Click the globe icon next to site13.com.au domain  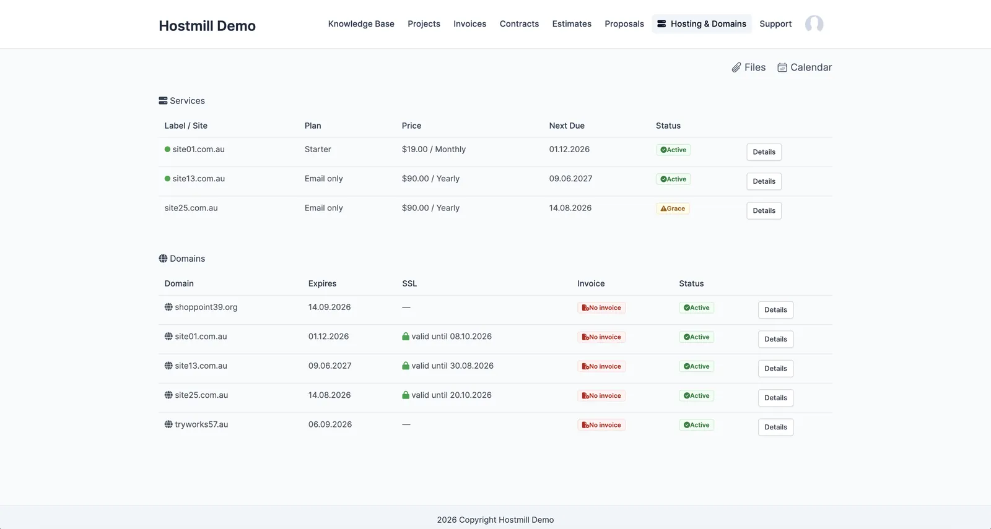point(168,366)
